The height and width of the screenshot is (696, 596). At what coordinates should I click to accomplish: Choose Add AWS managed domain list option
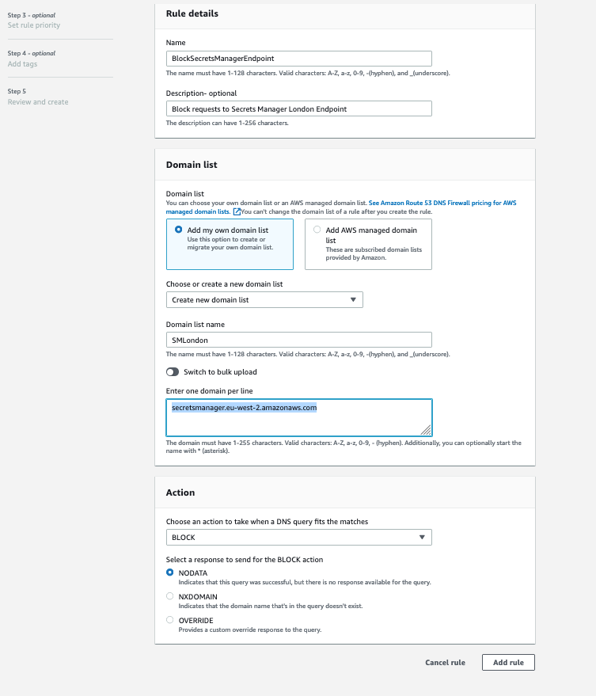point(315,230)
